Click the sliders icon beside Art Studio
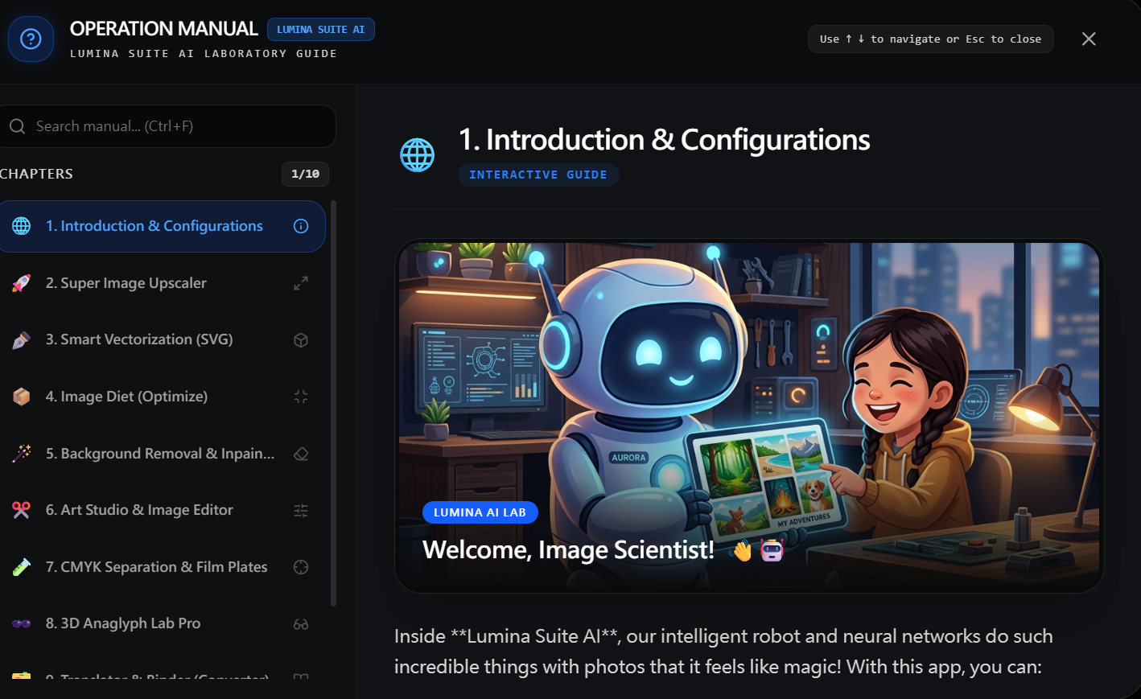 (x=301, y=511)
